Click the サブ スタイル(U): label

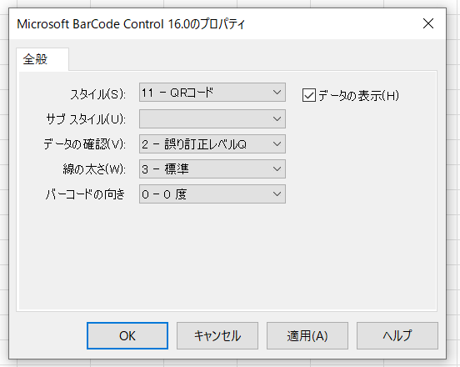[x=86, y=119]
